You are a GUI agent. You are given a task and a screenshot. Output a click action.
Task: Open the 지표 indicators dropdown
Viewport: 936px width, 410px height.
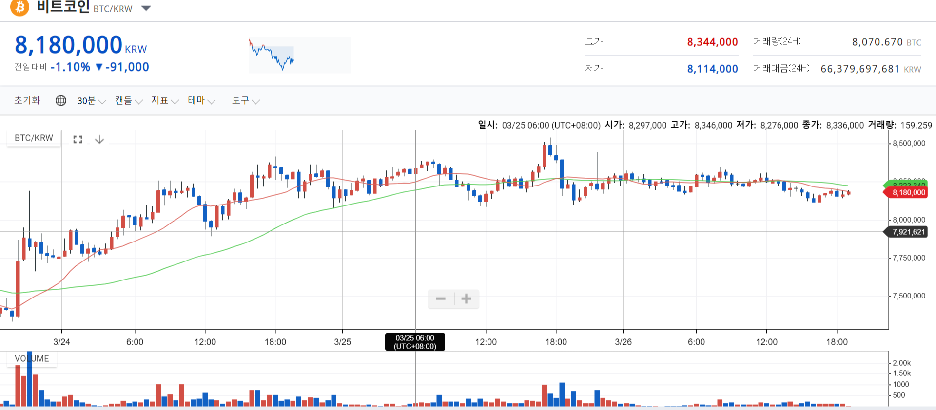coord(165,101)
